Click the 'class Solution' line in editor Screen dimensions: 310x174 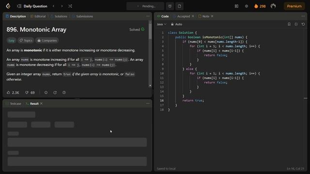tap(182, 32)
